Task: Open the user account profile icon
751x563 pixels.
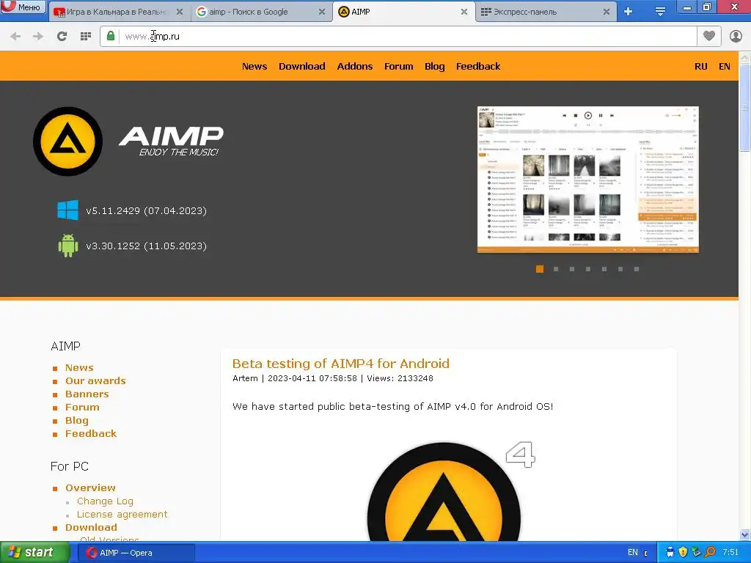Action: click(x=736, y=37)
